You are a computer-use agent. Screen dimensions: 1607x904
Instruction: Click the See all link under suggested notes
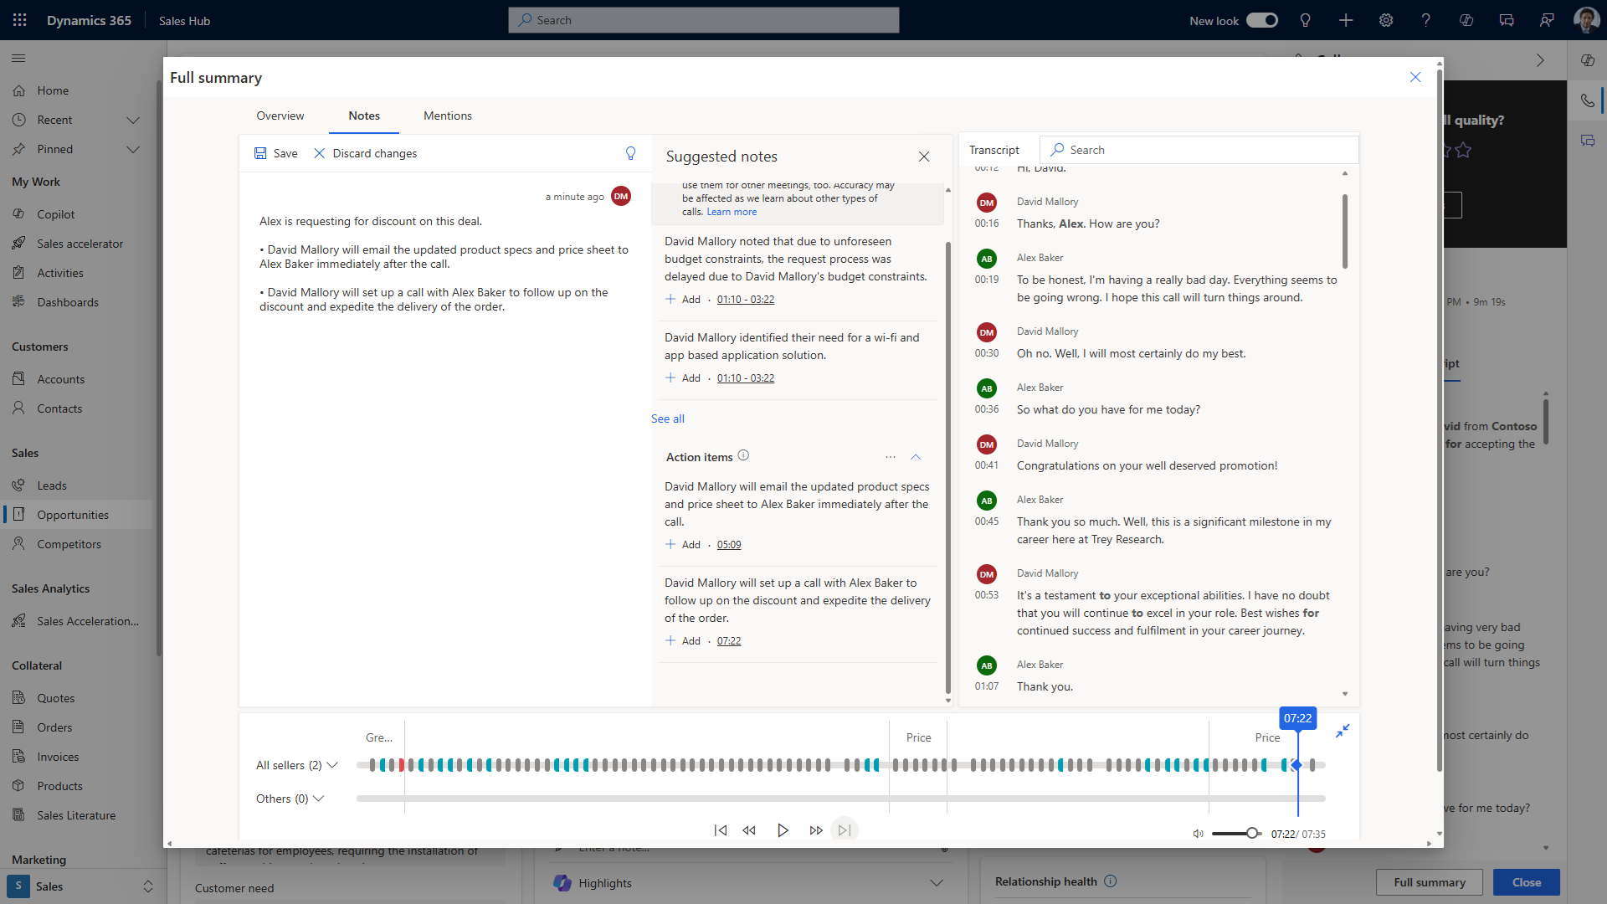tap(667, 418)
